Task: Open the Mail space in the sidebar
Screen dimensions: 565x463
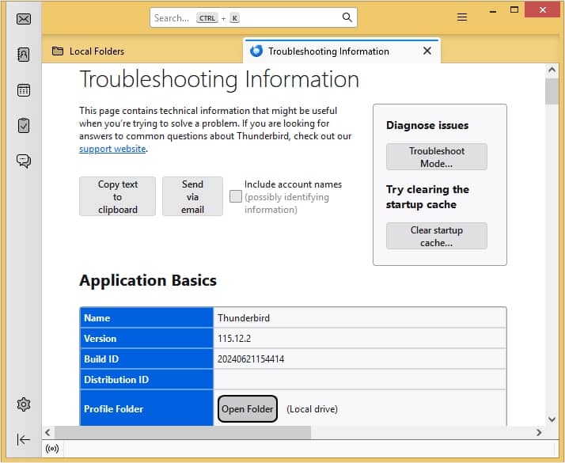Action: (x=24, y=19)
